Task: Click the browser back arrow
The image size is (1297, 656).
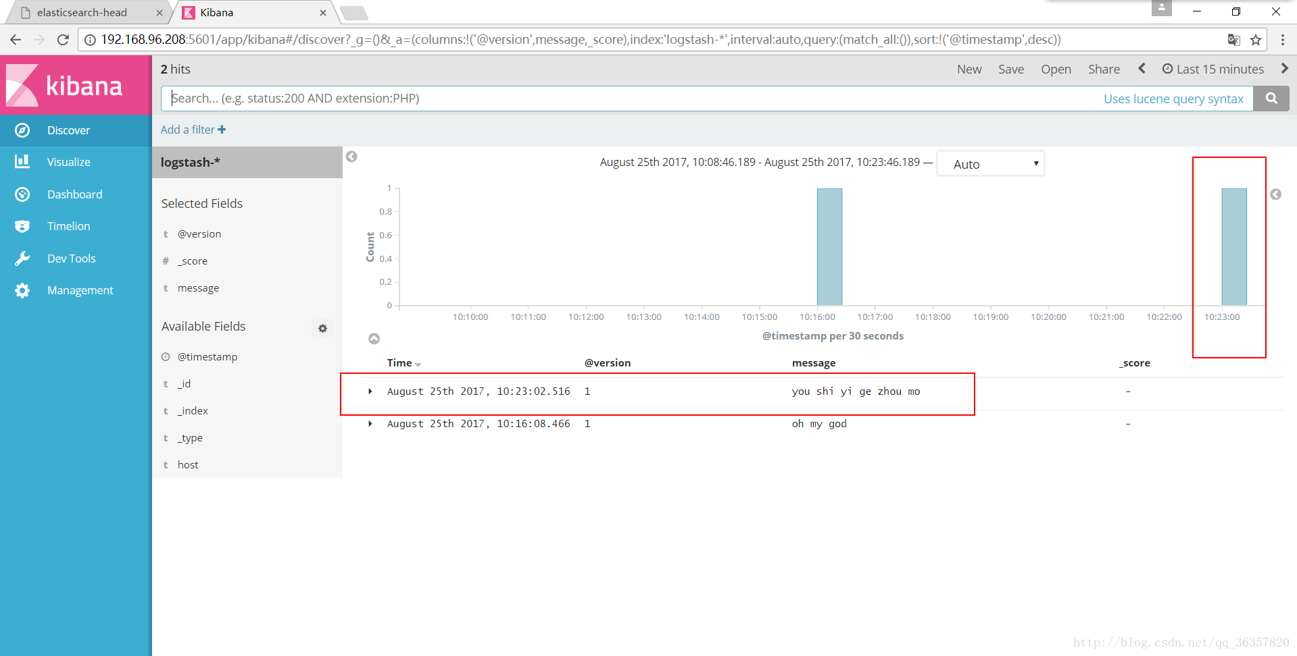Action: [x=16, y=40]
